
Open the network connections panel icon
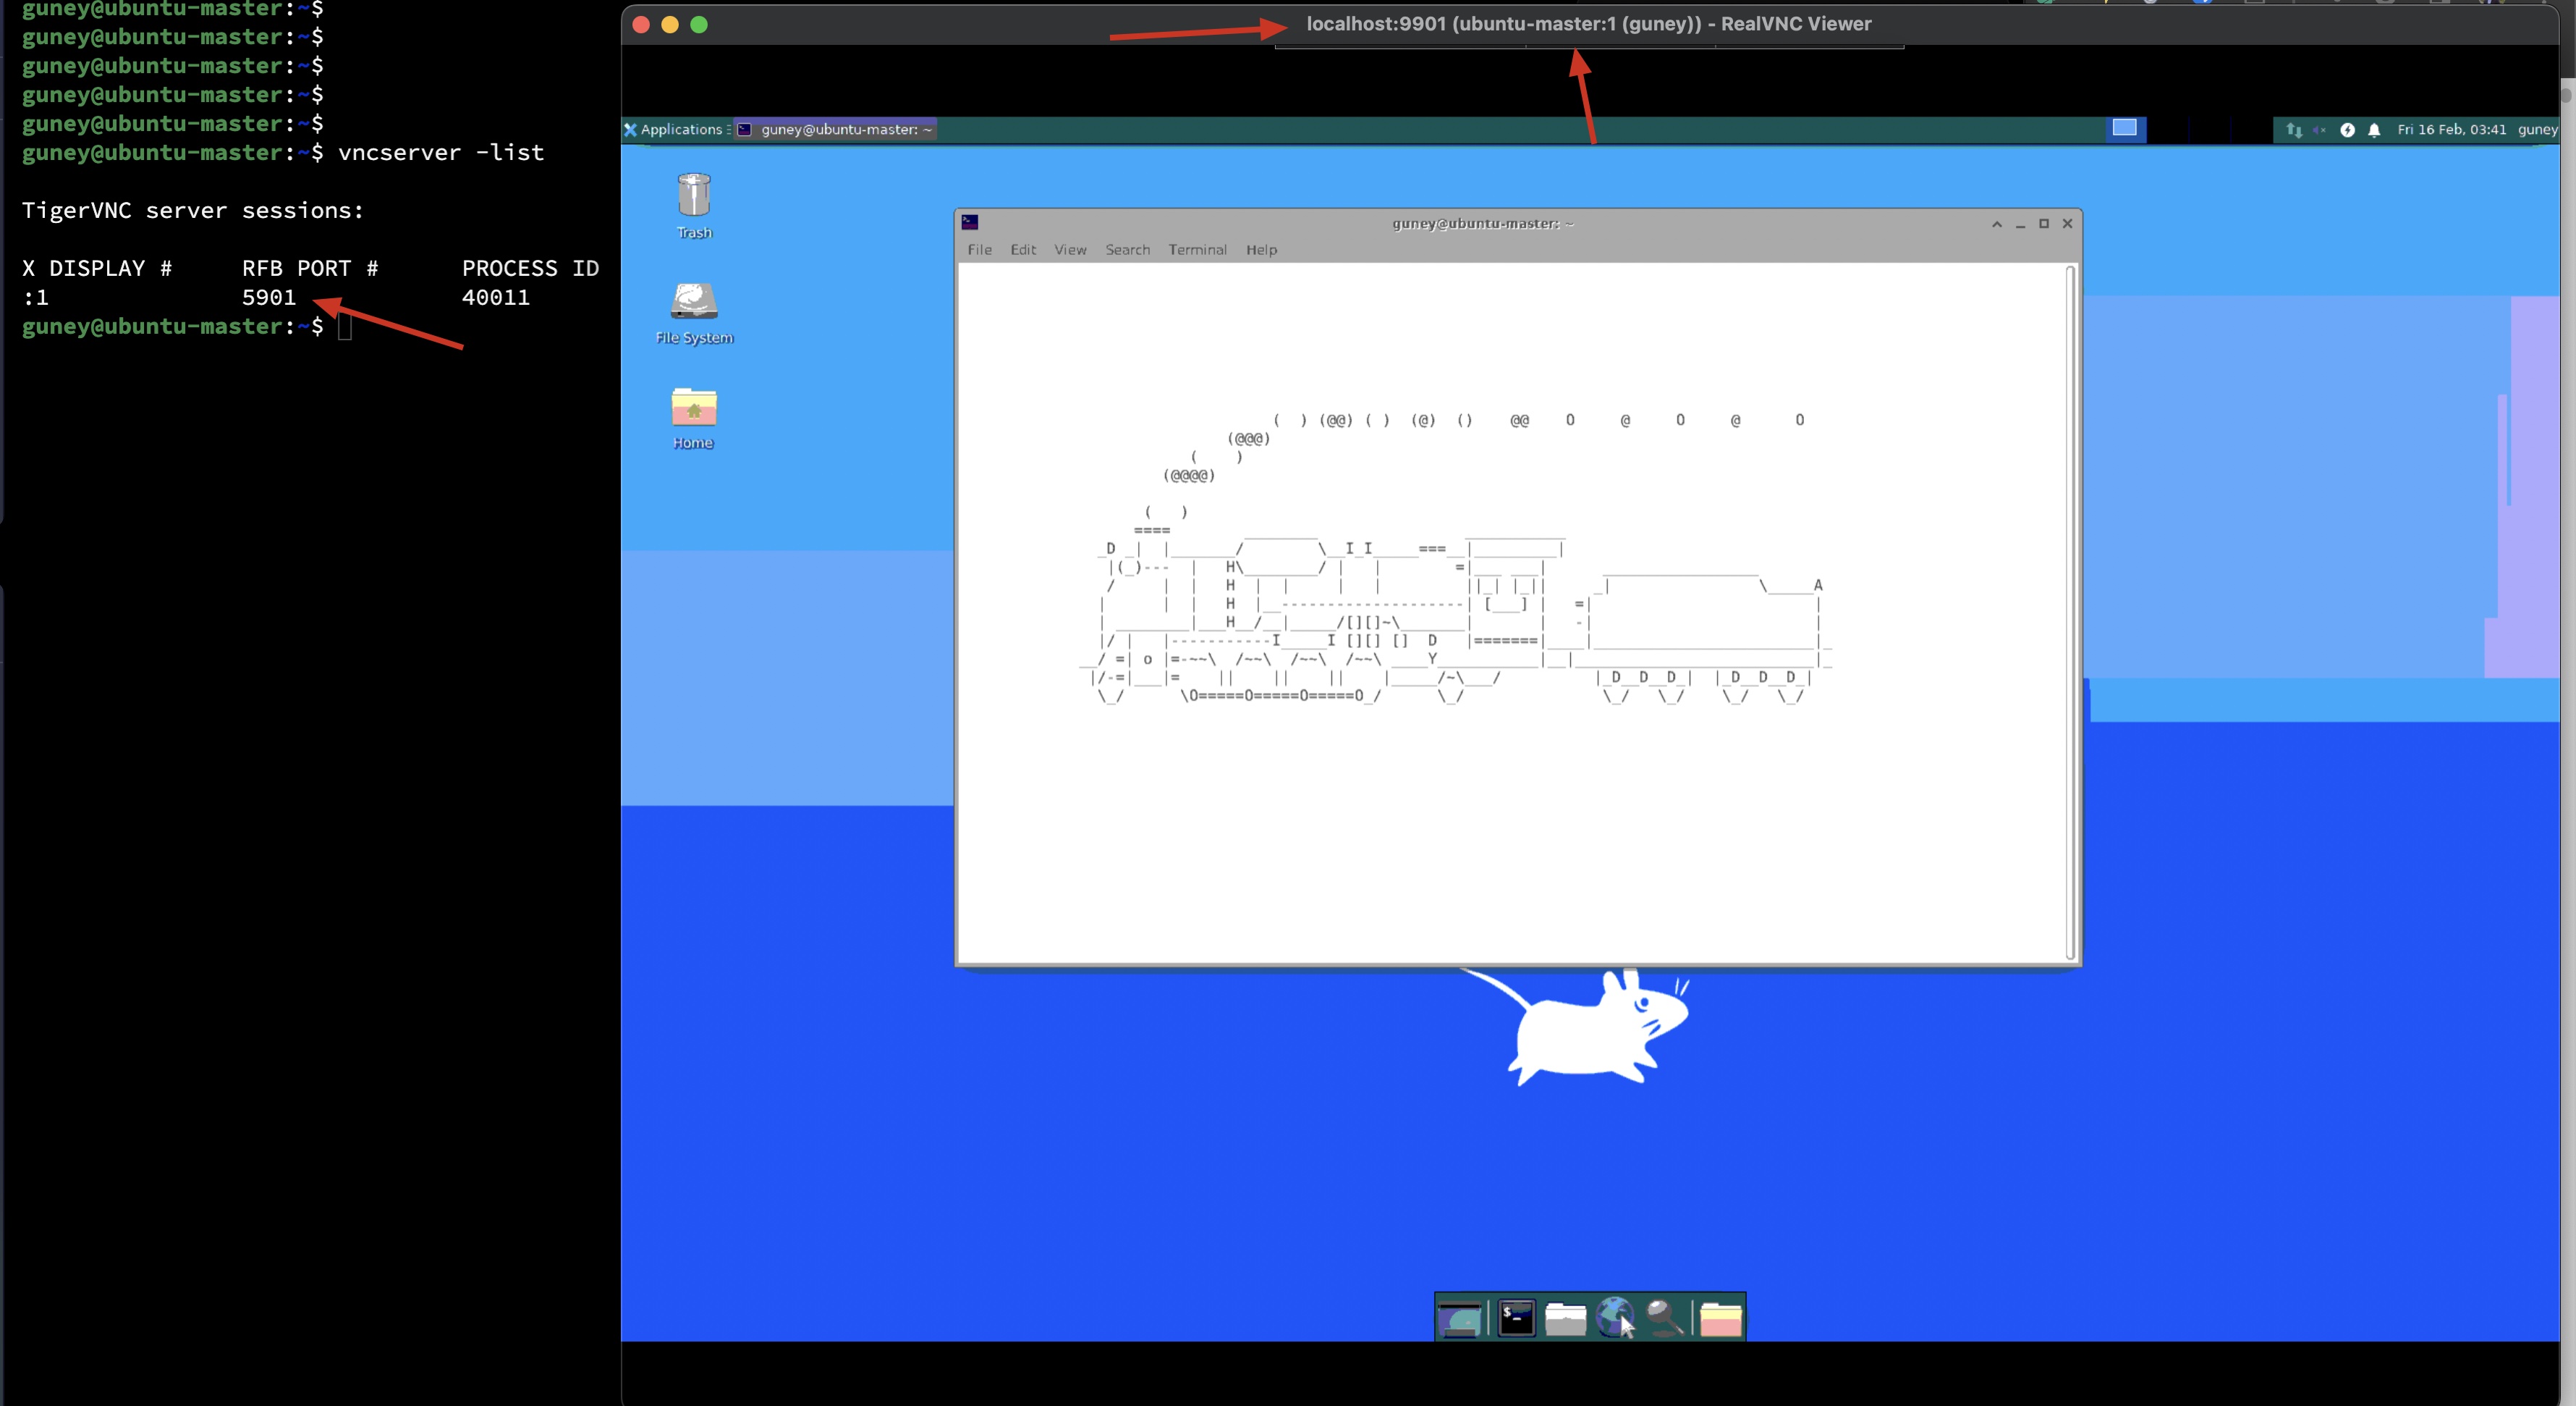pyautogui.click(x=2294, y=130)
